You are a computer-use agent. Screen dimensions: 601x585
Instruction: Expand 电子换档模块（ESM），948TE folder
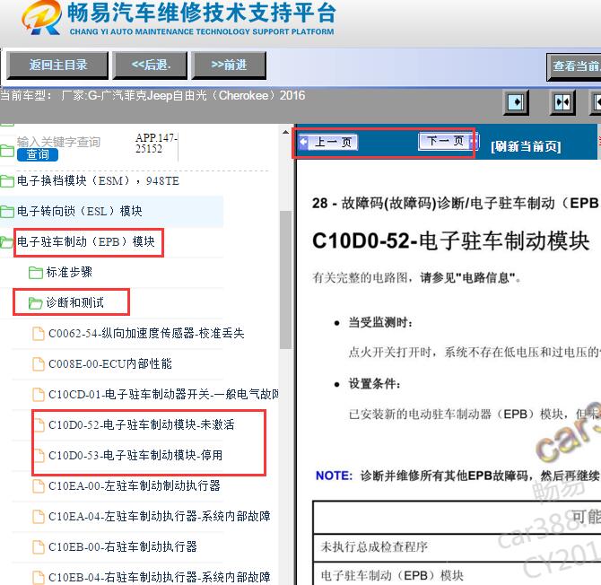(x=98, y=180)
